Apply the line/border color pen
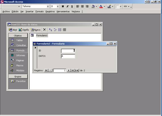Viewport: 162px width, 116px height. (x=109, y=6)
